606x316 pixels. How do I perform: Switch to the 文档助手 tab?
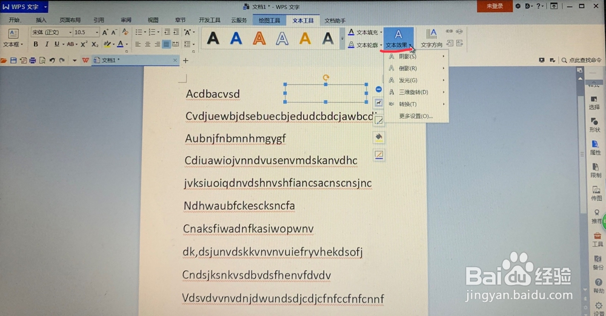[335, 21]
